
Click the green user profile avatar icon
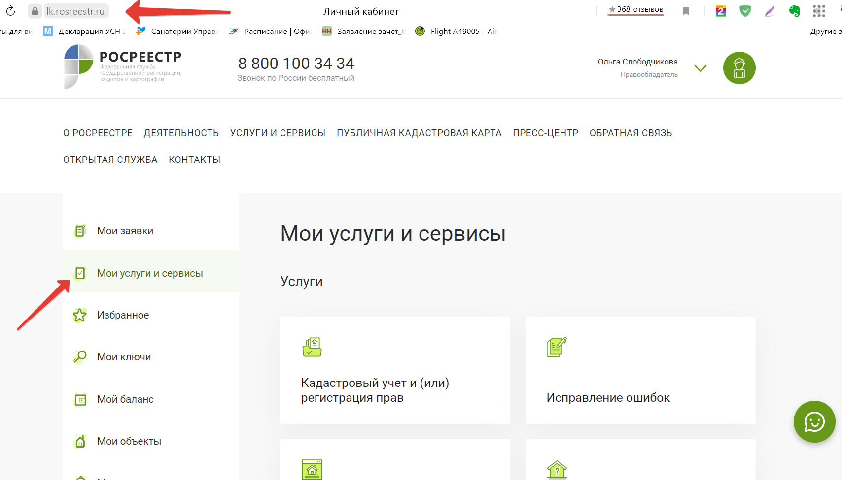tap(739, 68)
